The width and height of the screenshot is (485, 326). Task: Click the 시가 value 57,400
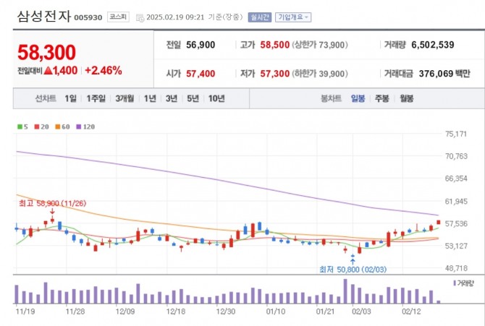pyautogui.click(x=201, y=74)
